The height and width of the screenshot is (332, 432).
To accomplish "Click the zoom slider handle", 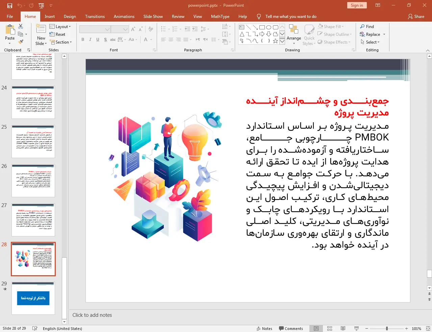I will 387,328.
